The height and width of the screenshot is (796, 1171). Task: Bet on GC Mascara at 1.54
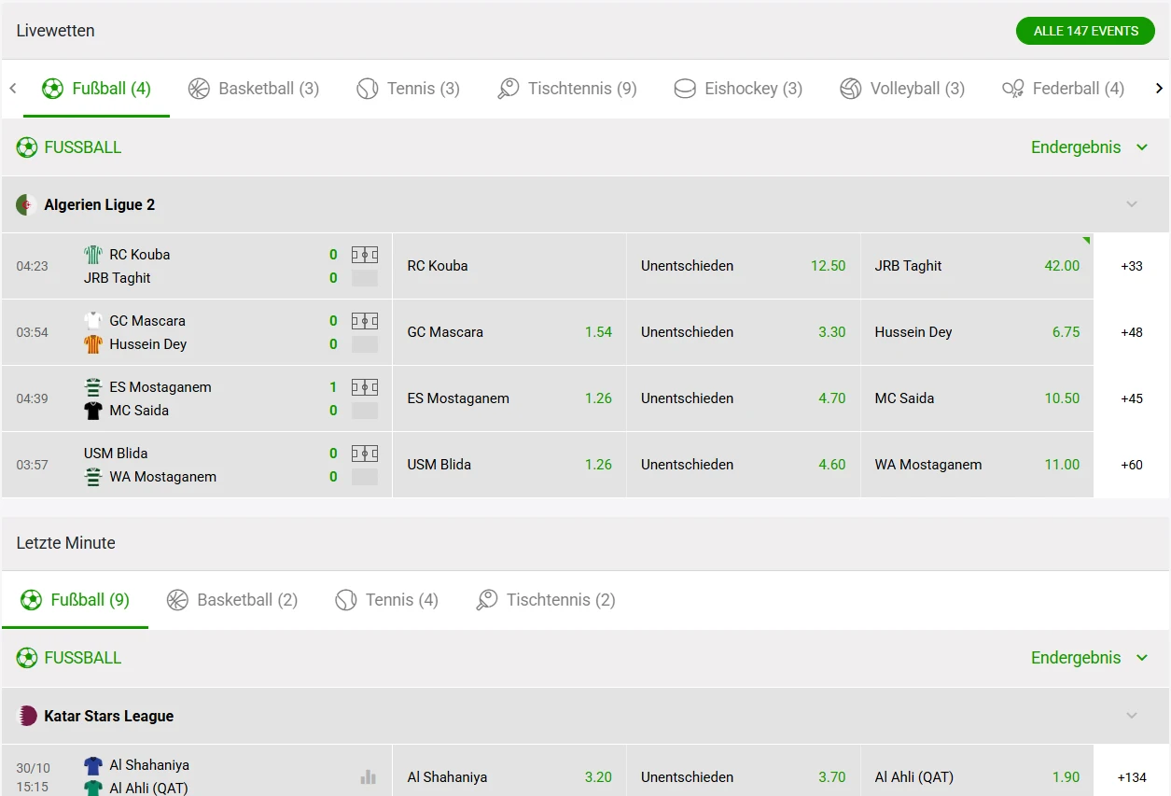(x=509, y=332)
